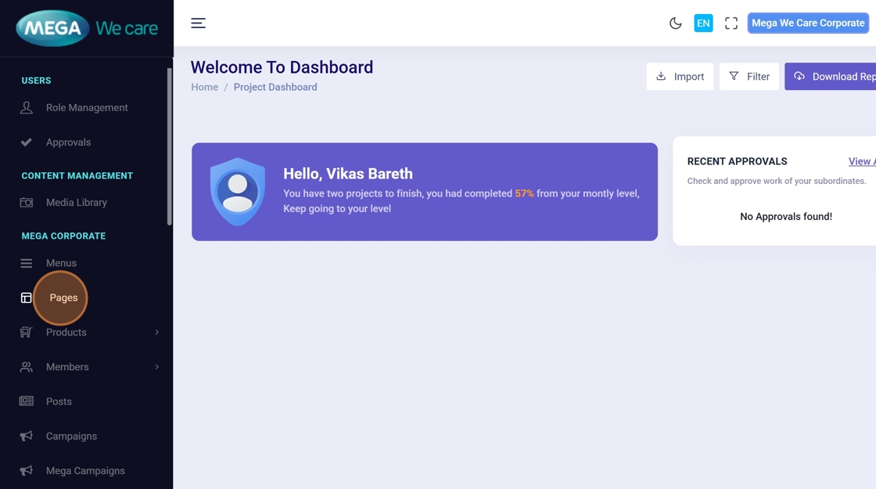Open the View All approvals link
The image size is (876, 489).
pyautogui.click(x=861, y=161)
